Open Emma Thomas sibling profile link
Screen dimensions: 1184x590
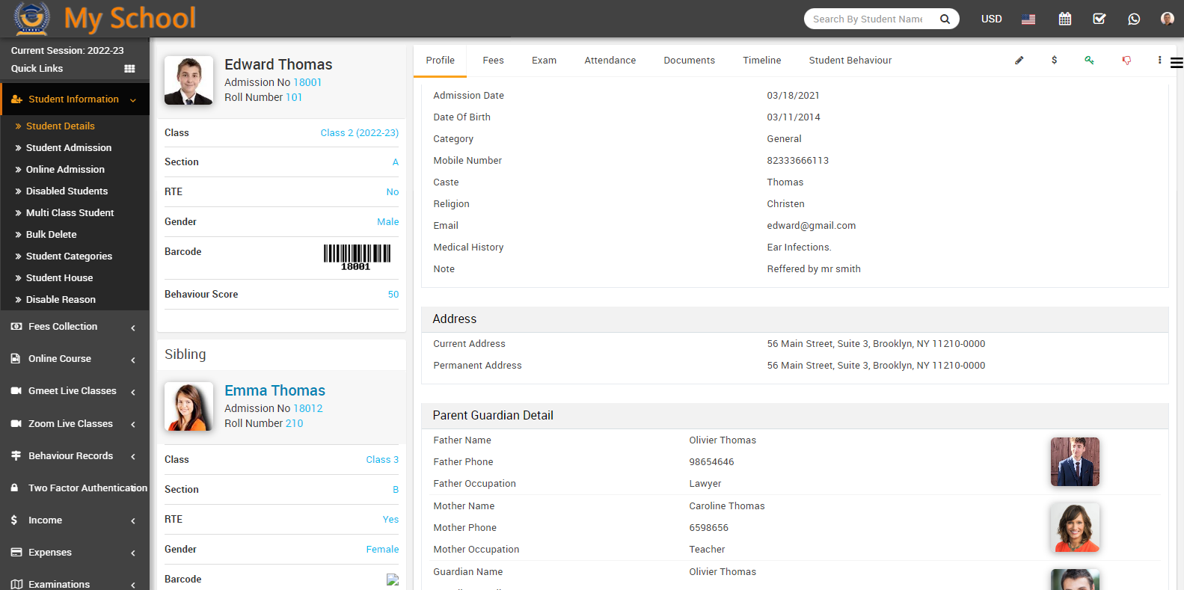coord(274,390)
